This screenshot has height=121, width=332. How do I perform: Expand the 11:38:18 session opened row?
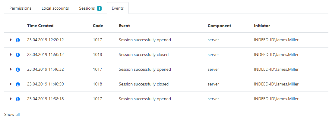pos(11,99)
